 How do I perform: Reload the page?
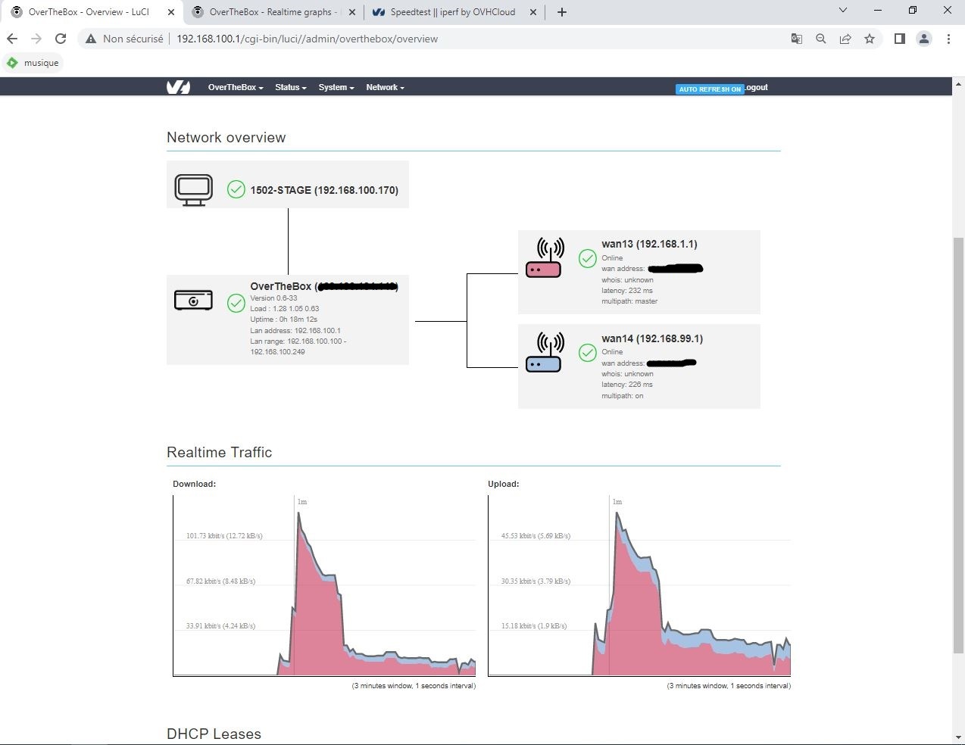click(61, 39)
